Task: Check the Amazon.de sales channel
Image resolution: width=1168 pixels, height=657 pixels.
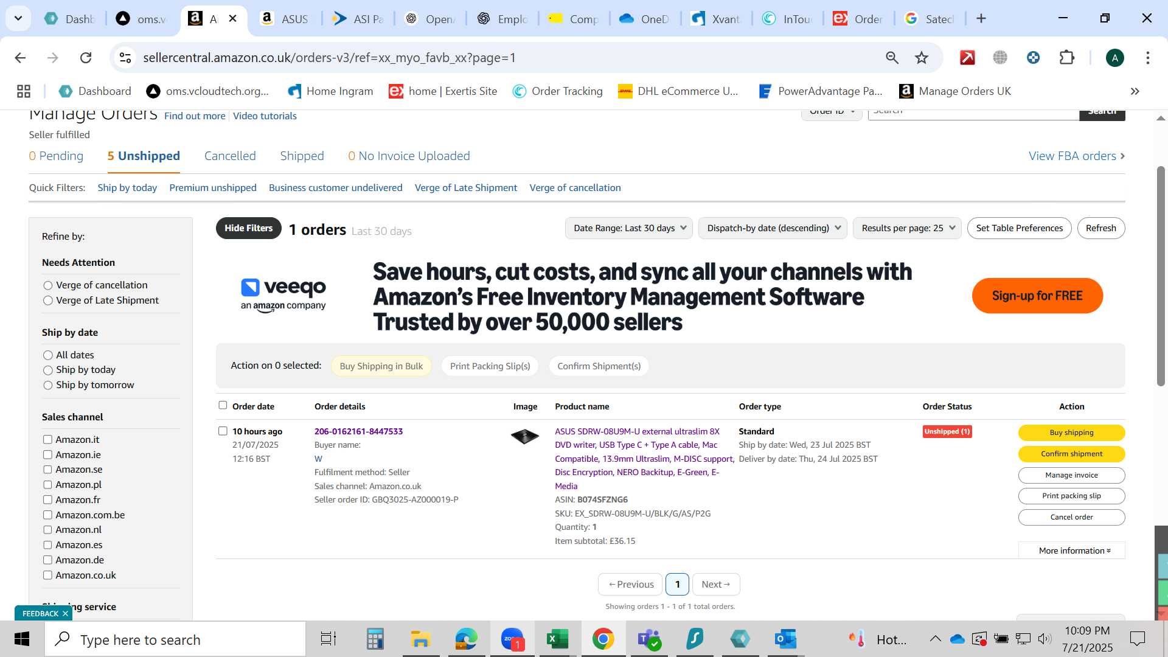Action: pos(47,560)
